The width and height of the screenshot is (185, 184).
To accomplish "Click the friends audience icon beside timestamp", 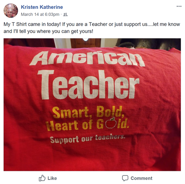I will pos(66,14).
